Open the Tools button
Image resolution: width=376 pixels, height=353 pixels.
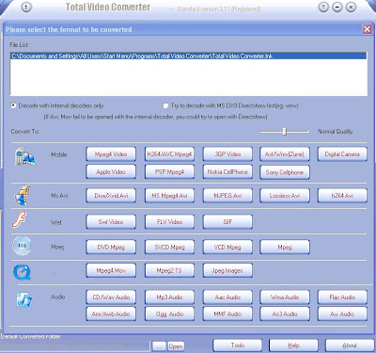pos(238,345)
